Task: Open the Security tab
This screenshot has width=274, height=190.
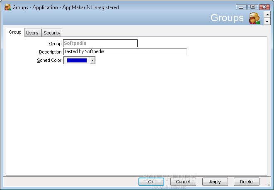Action: pos(52,33)
